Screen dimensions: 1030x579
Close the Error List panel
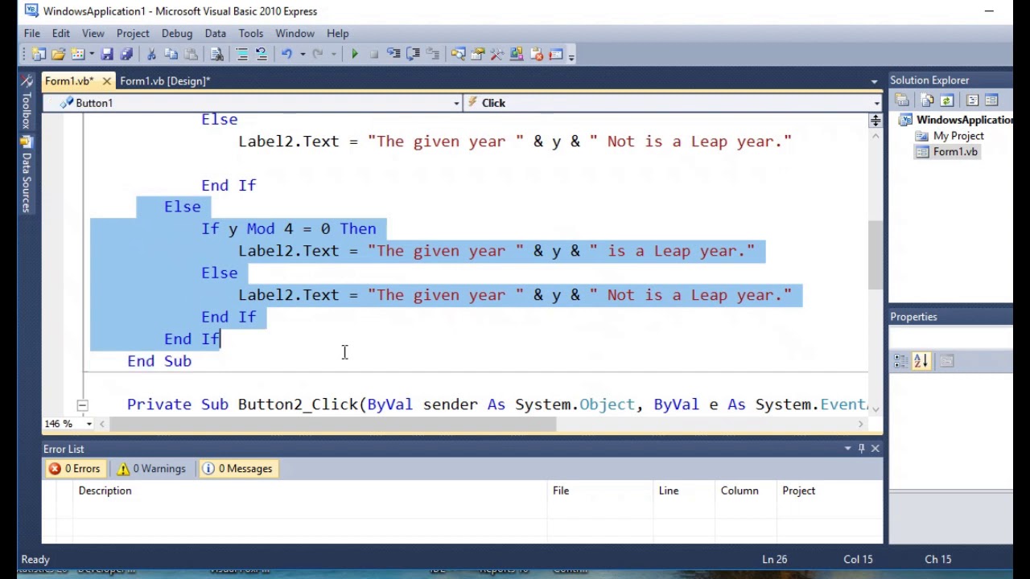click(x=875, y=448)
